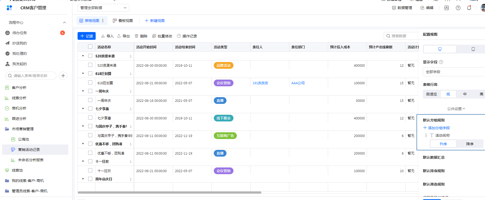485x200 pixels.
Task: Open help via question mark icon
Action: (458, 8)
